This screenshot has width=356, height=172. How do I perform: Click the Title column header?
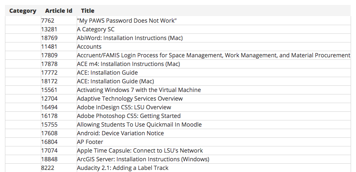point(87,11)
